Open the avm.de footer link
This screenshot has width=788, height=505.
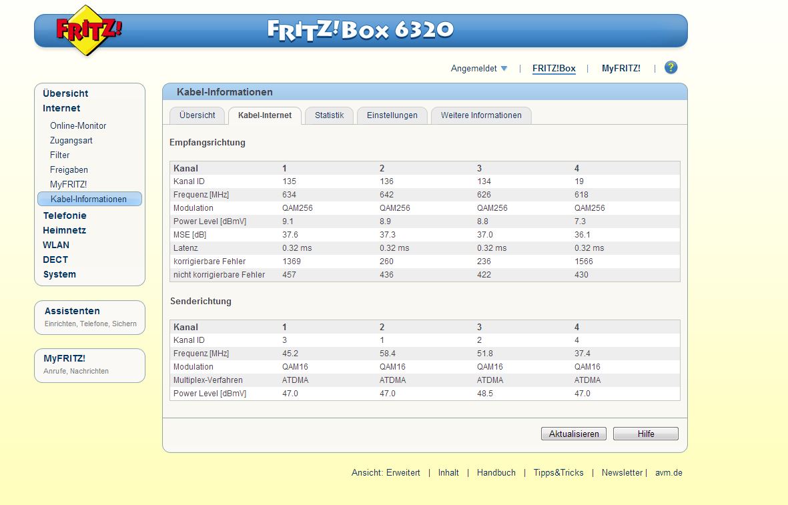(669, 473)
